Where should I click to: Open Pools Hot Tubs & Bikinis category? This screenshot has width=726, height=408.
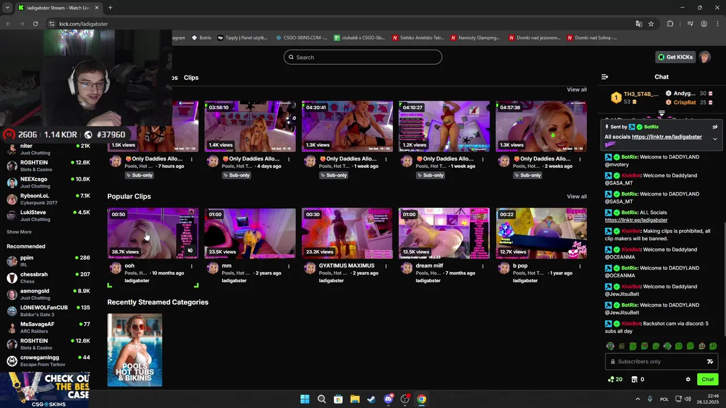135,350
